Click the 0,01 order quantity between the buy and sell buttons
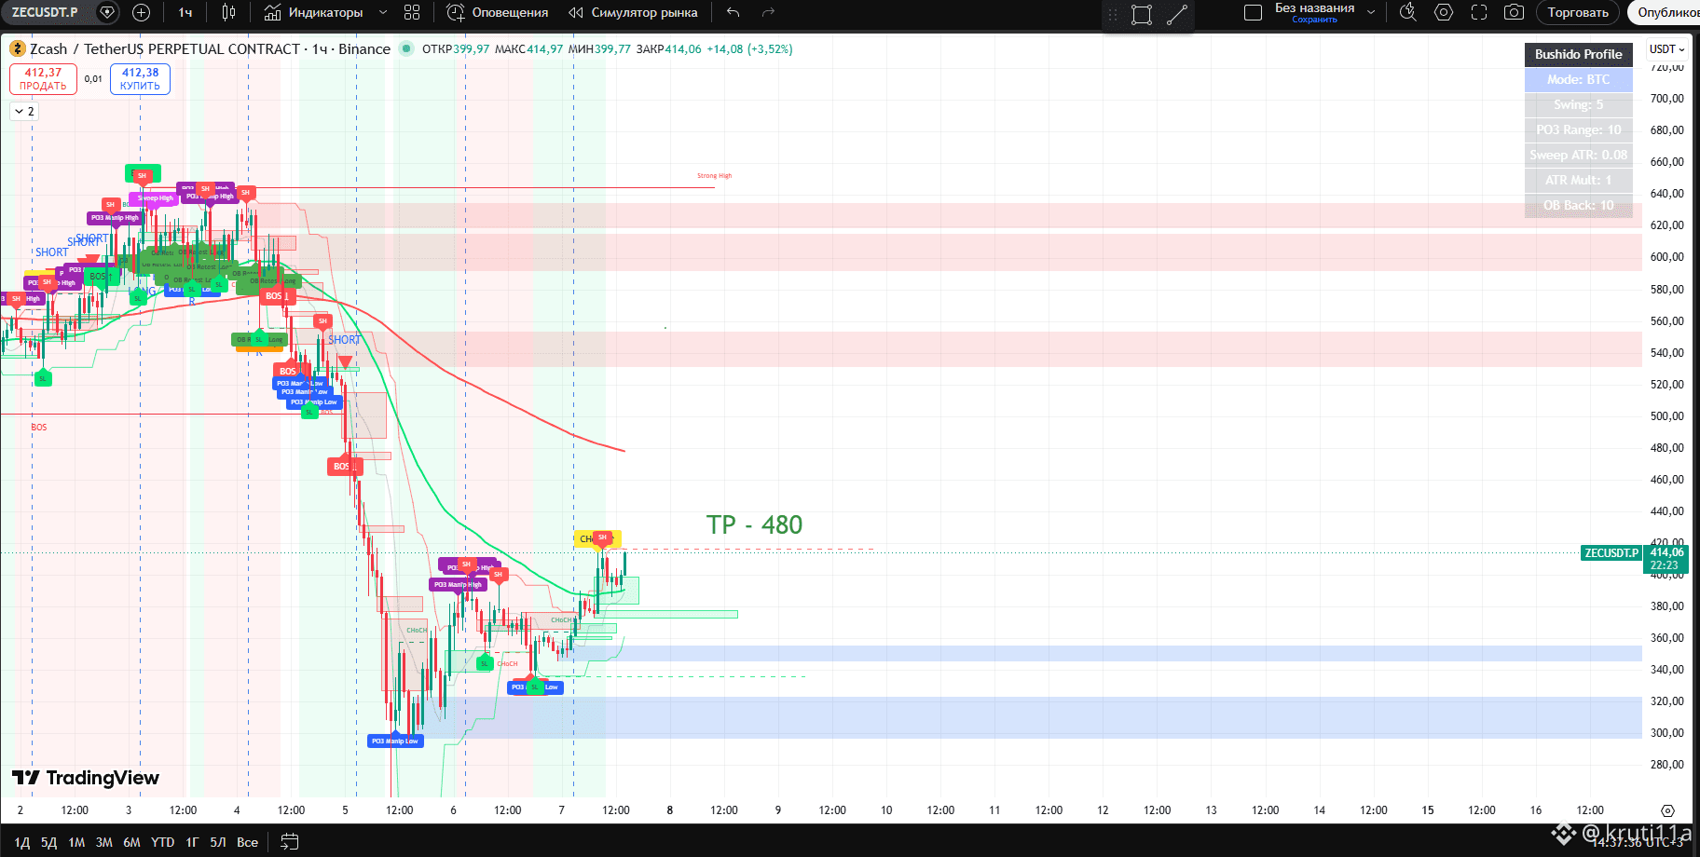Screen dimensions: 1700x857 tap(93, 79)
